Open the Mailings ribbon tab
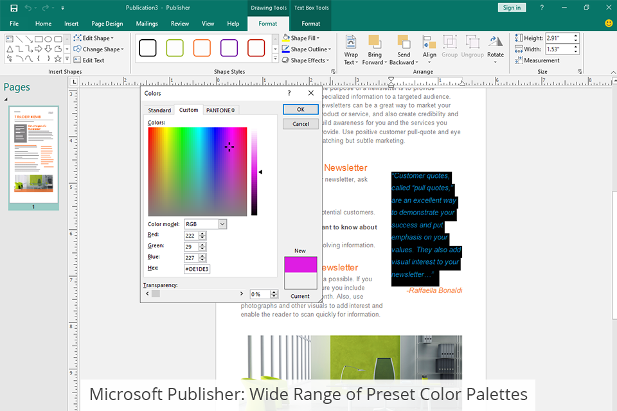 (147, 24)
